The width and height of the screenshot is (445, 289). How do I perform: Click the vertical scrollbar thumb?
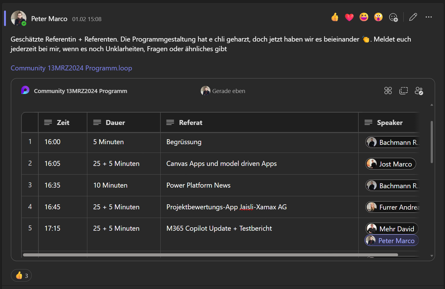[x=432, y=142]
